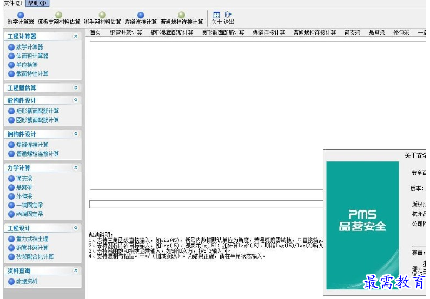This screenshot has width=430, height=299.
Task: Open 数据资料 in the sidebar
Action: pyautogui.click(x=23, y=282)
